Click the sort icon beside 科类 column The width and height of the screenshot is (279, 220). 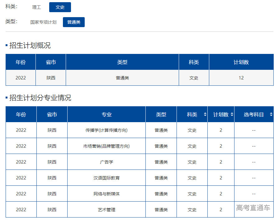click(206, 114)
